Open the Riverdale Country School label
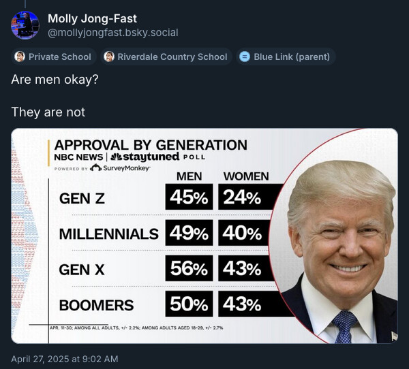Screen dimensions: 409x369 (166, 57)
